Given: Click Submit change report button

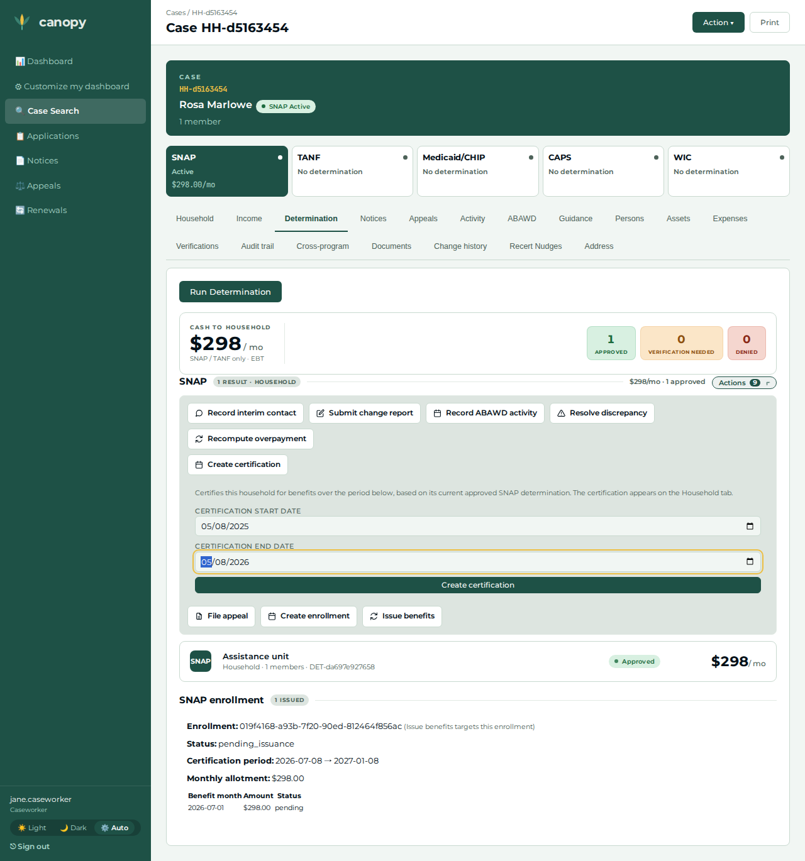Looking at the screenshot, I should pos(365,413).
